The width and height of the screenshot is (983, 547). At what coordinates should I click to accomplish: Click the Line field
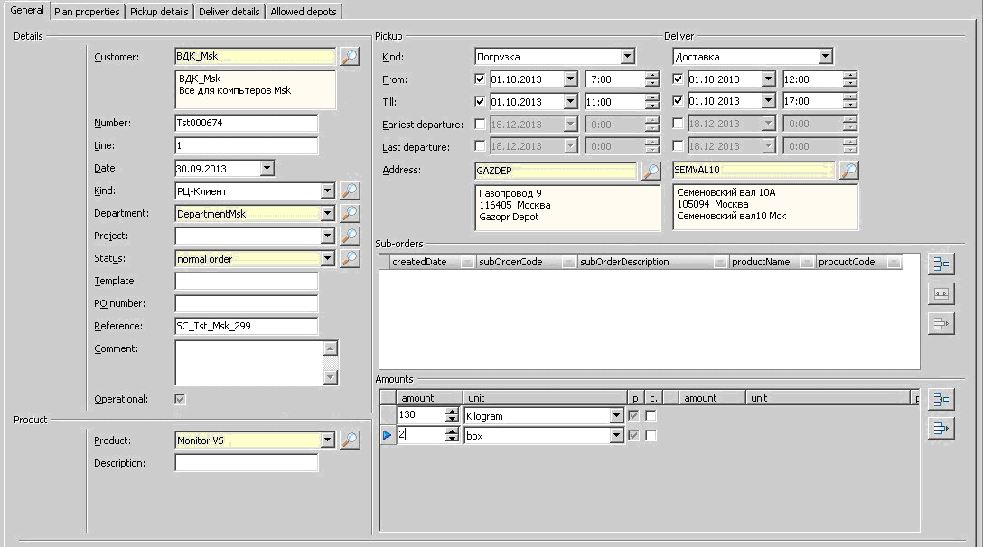tap(247, 145)
